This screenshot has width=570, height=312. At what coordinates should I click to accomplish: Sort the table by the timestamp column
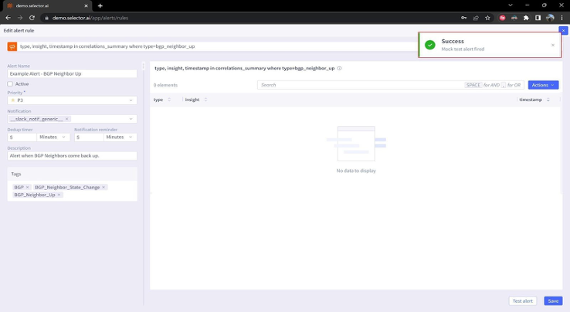click(548, 100)
